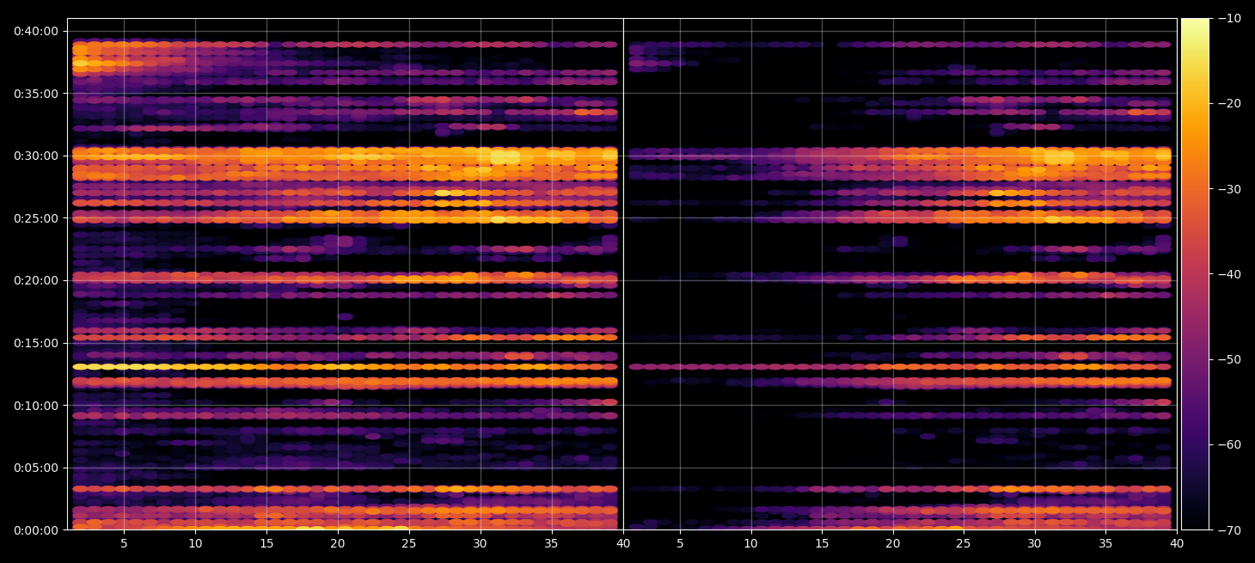This screenshot has height=563, width=1255.
Task: Pick x-axis tick 20 of the first heatmap
Action: coord(338,543)
